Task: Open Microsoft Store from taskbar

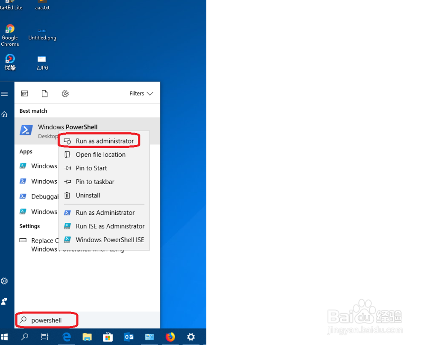Action: pyautogui.click(x=108, y=337)
